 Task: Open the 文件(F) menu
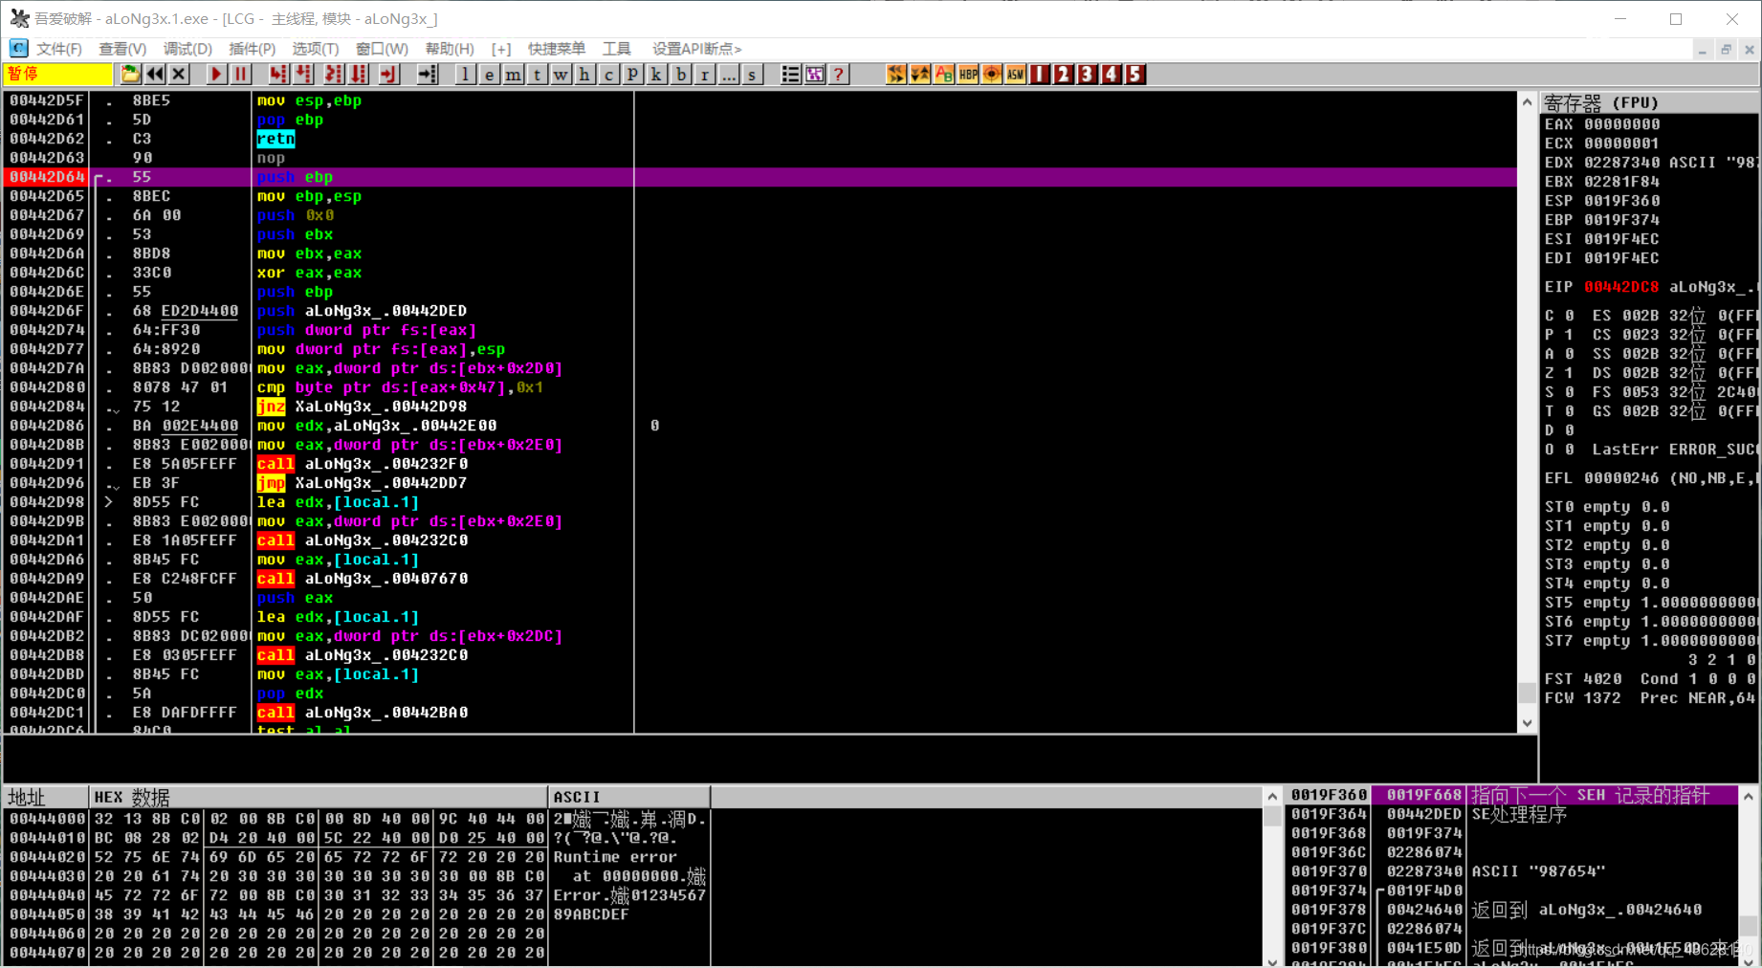[x=58, y=49]
